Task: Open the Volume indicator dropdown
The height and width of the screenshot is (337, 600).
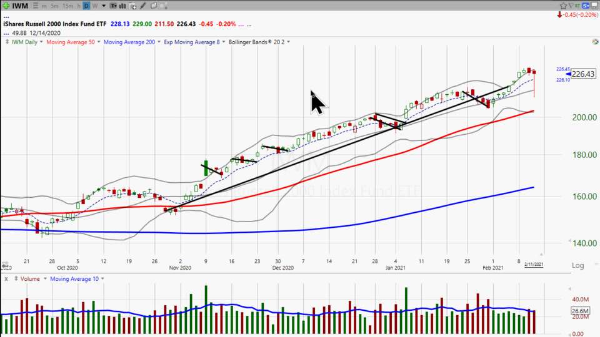Action: 45,279
